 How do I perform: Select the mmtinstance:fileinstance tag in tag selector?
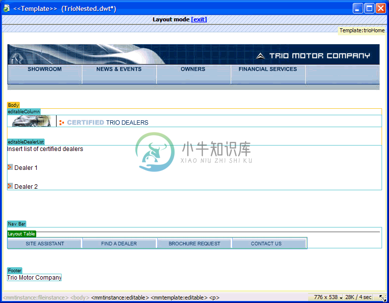point(36,297)
